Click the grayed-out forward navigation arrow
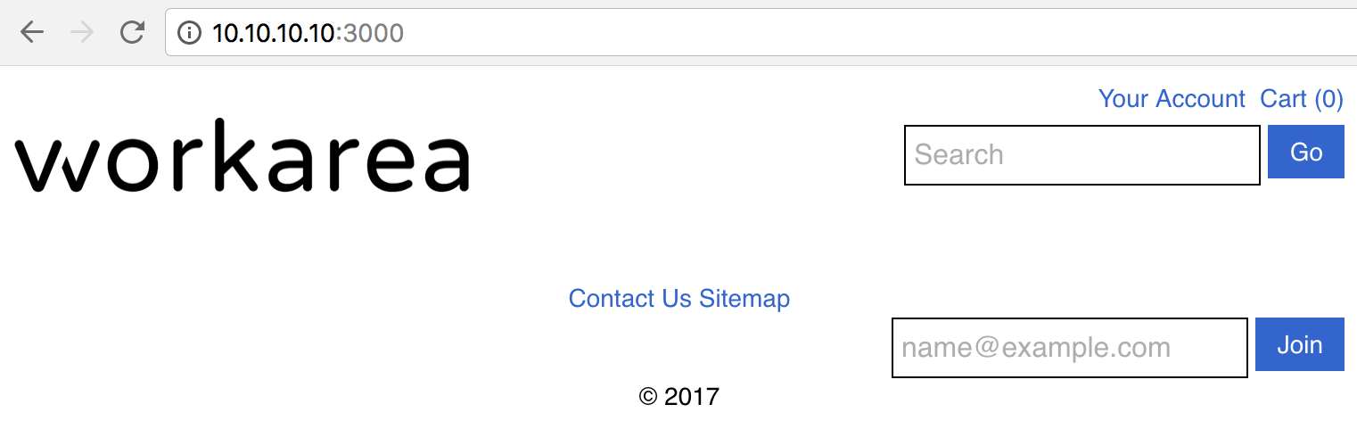 click(x=82, y=33)
